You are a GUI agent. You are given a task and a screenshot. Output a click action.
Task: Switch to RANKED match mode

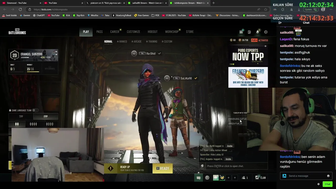(122, 41)
